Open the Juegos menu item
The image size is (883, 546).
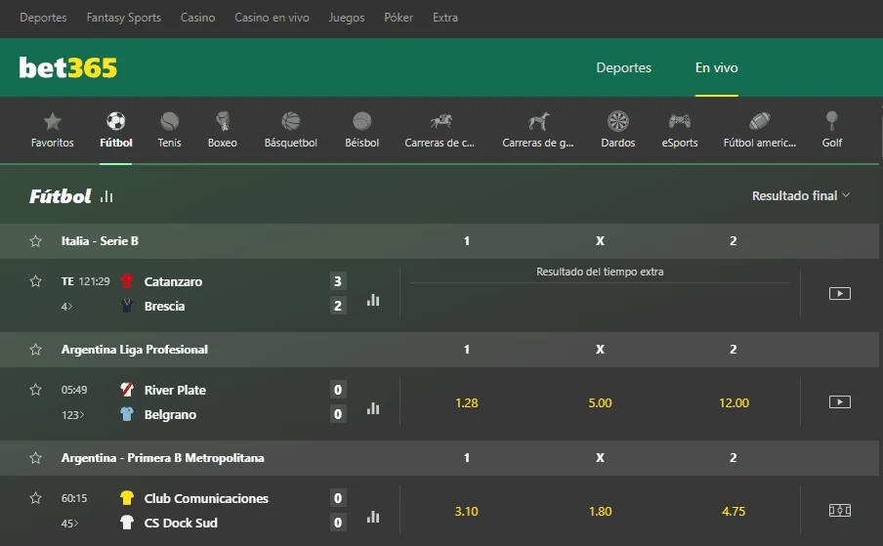point(347,18)
